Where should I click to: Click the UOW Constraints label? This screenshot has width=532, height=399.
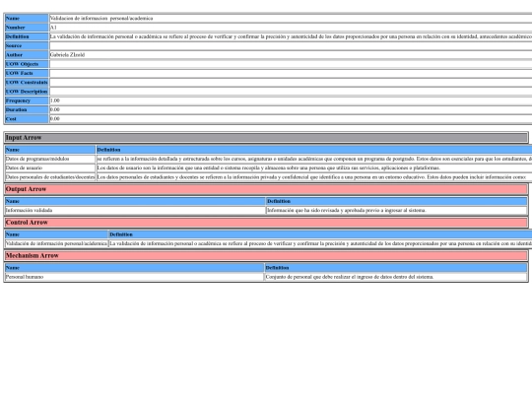pyautogui.click(x=27, y=83)
